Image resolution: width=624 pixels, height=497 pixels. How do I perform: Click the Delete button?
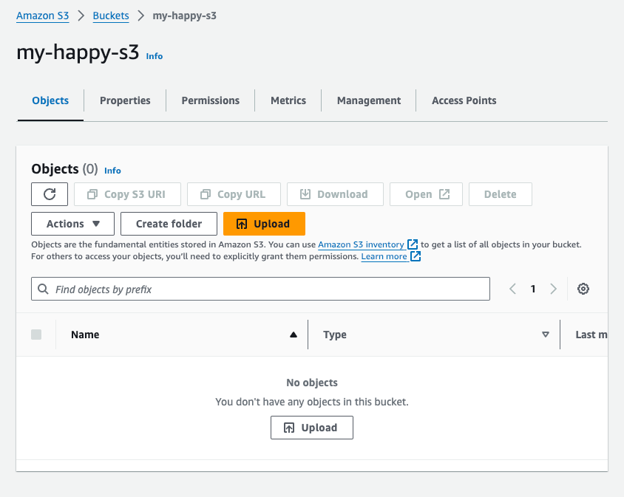click(501, 194)
